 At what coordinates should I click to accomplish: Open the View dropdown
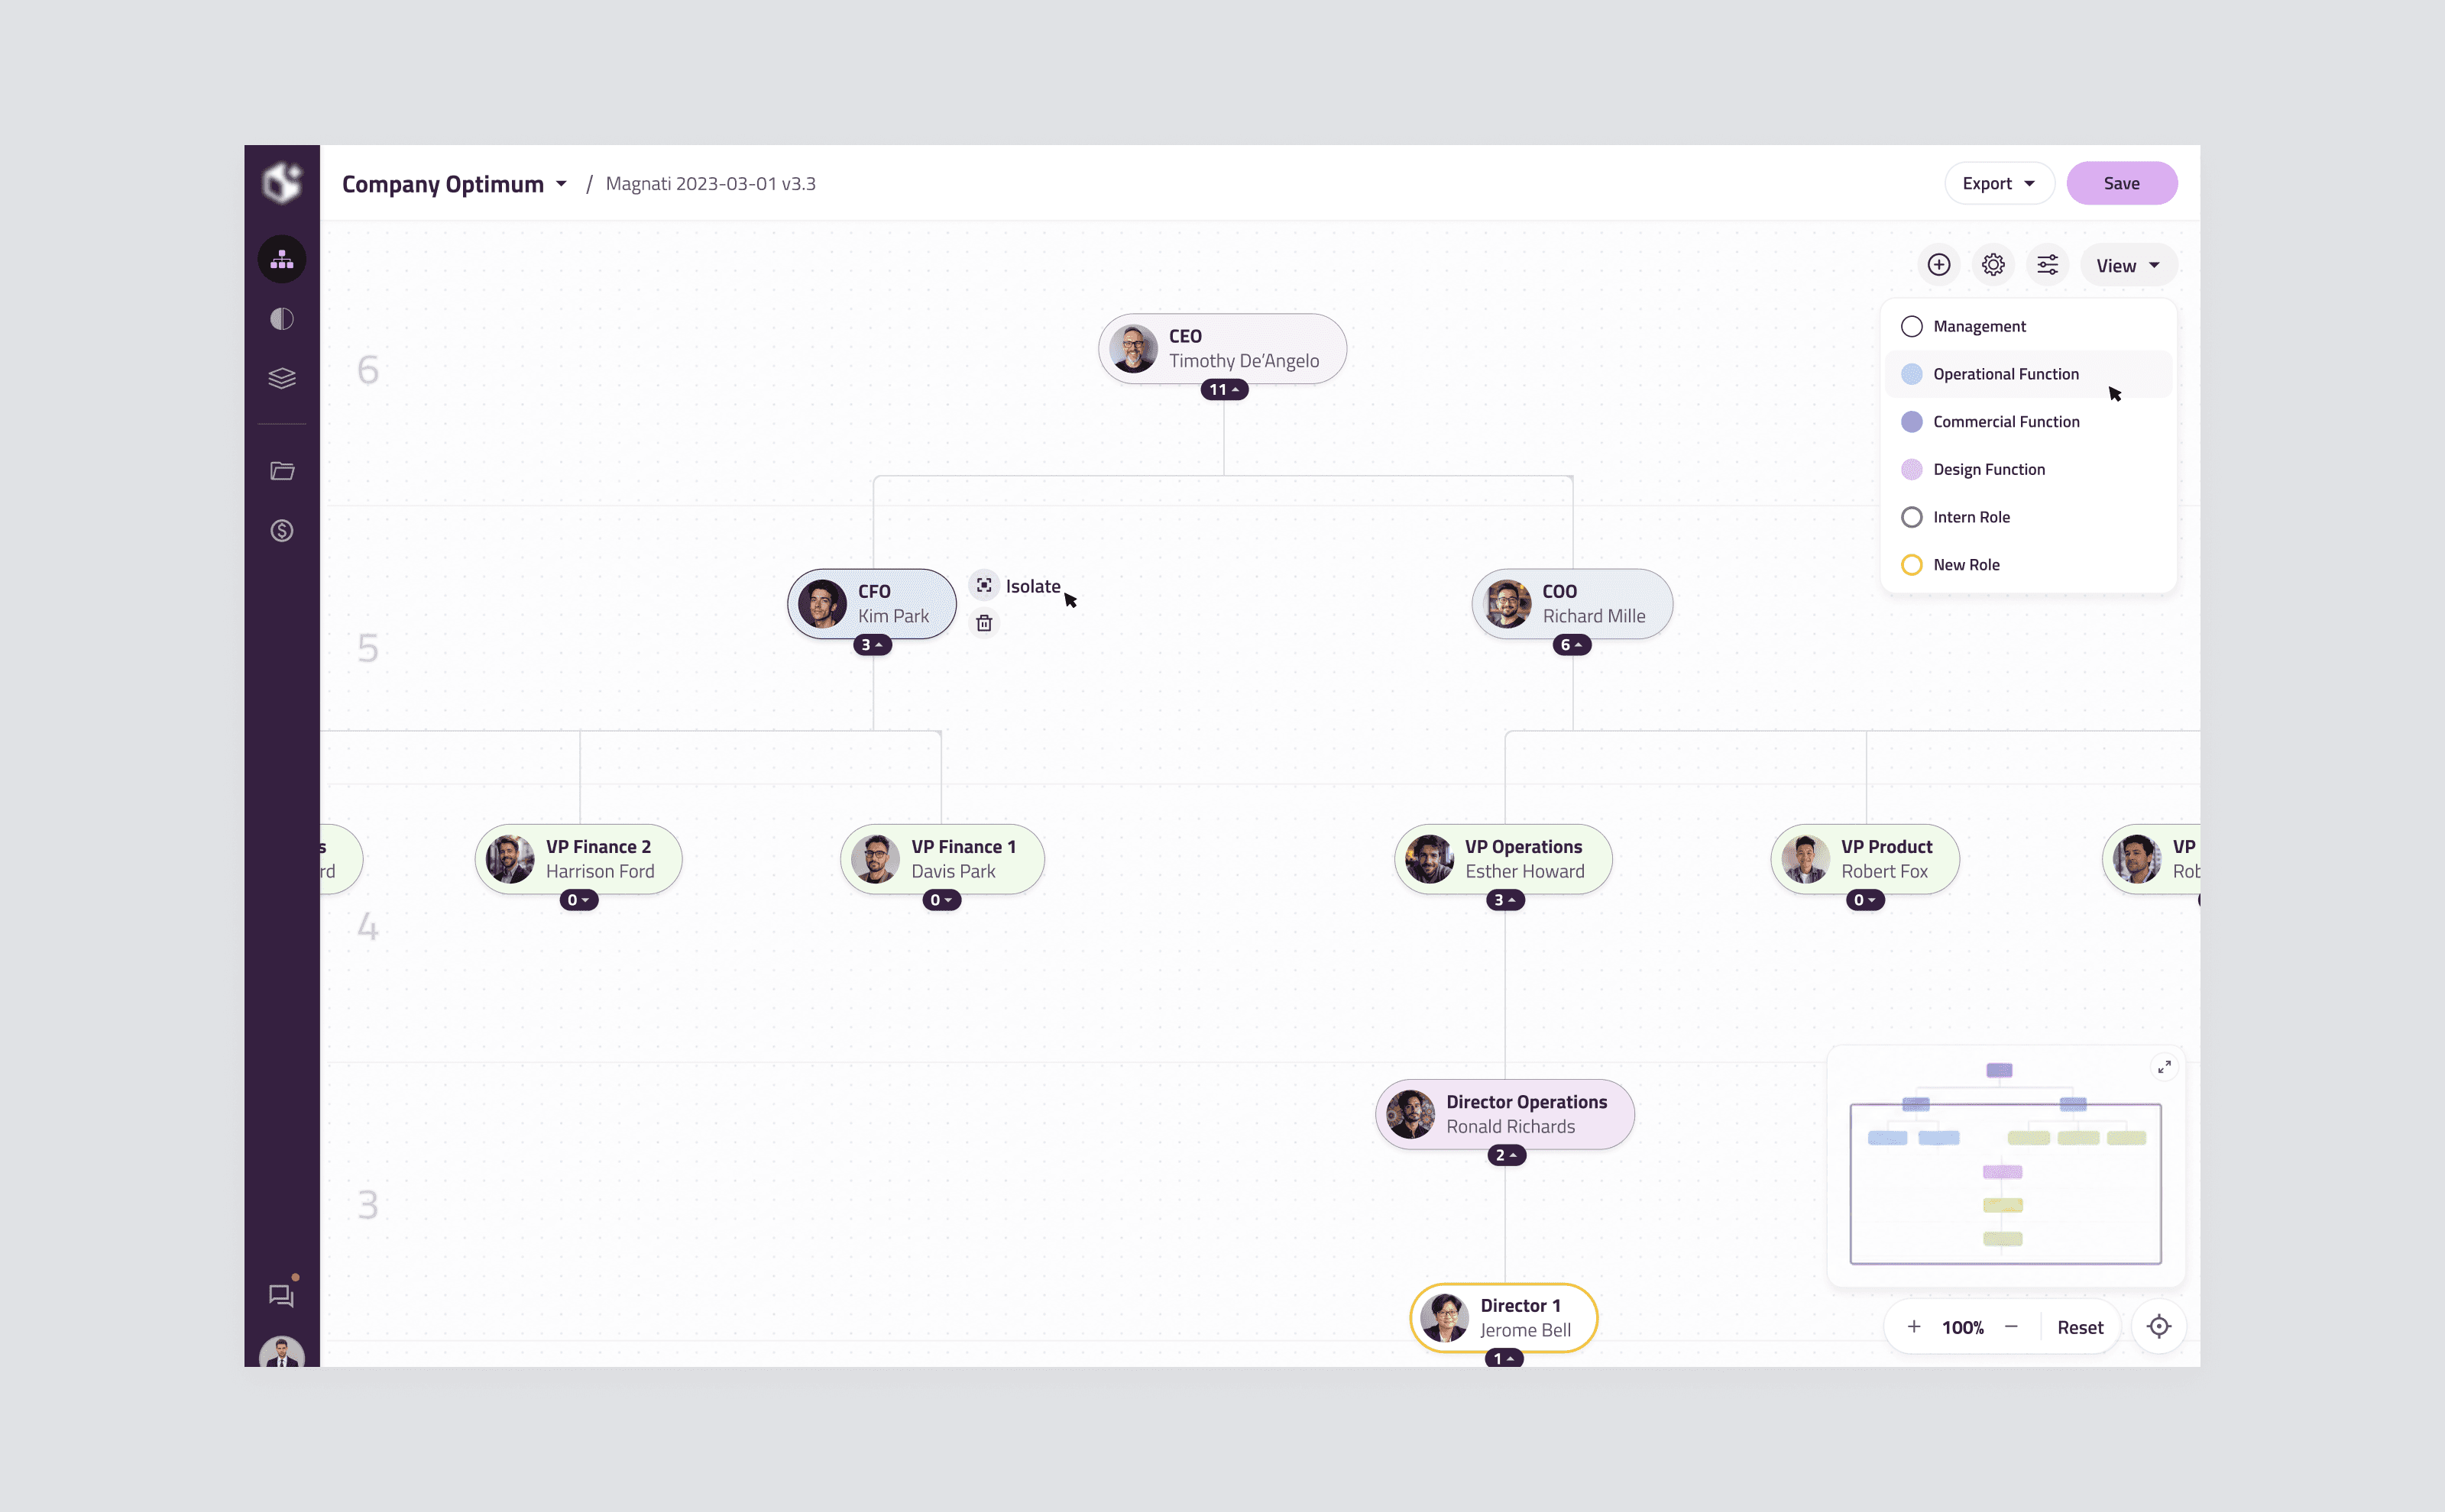pyautogui.click(x=2128, y=265)
